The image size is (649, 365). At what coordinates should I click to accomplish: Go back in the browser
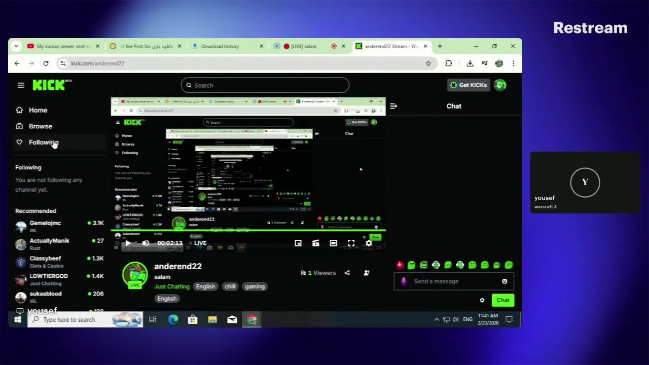17,63
